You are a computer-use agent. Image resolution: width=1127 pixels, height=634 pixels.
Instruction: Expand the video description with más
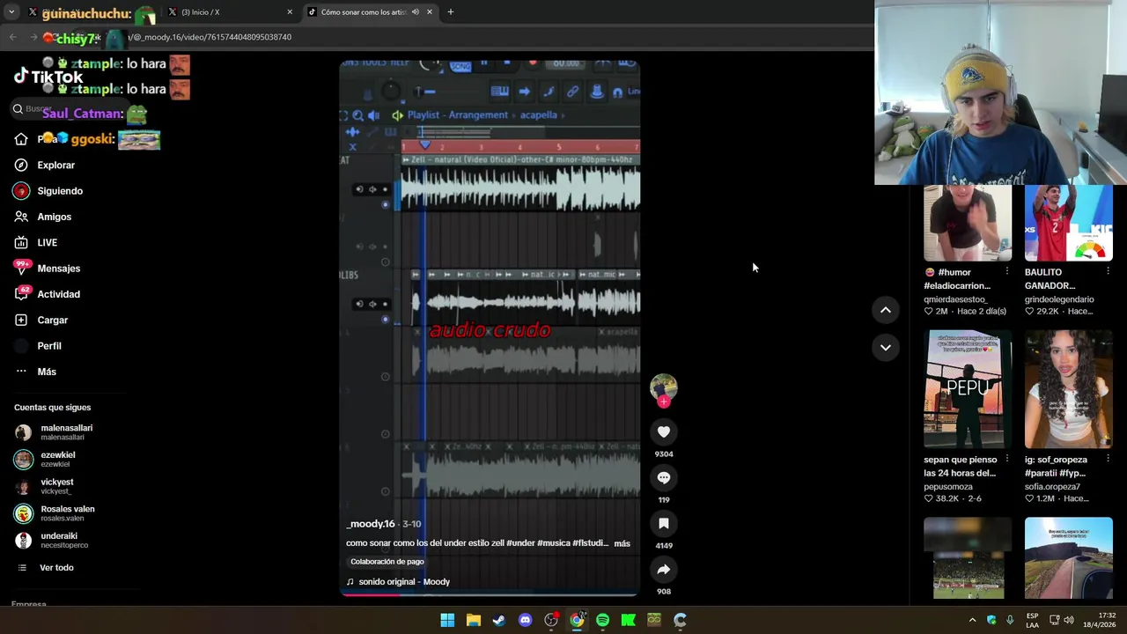click(622, 543)
